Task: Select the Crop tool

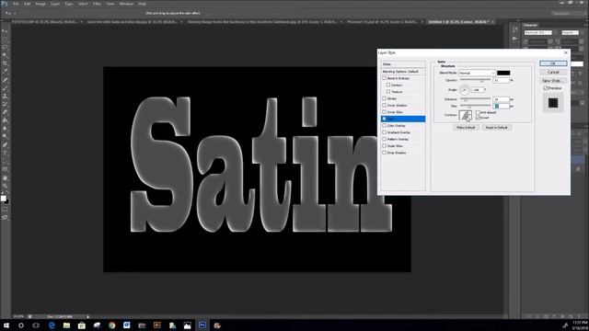Action: pyautogui.click(x=5, y=63)
